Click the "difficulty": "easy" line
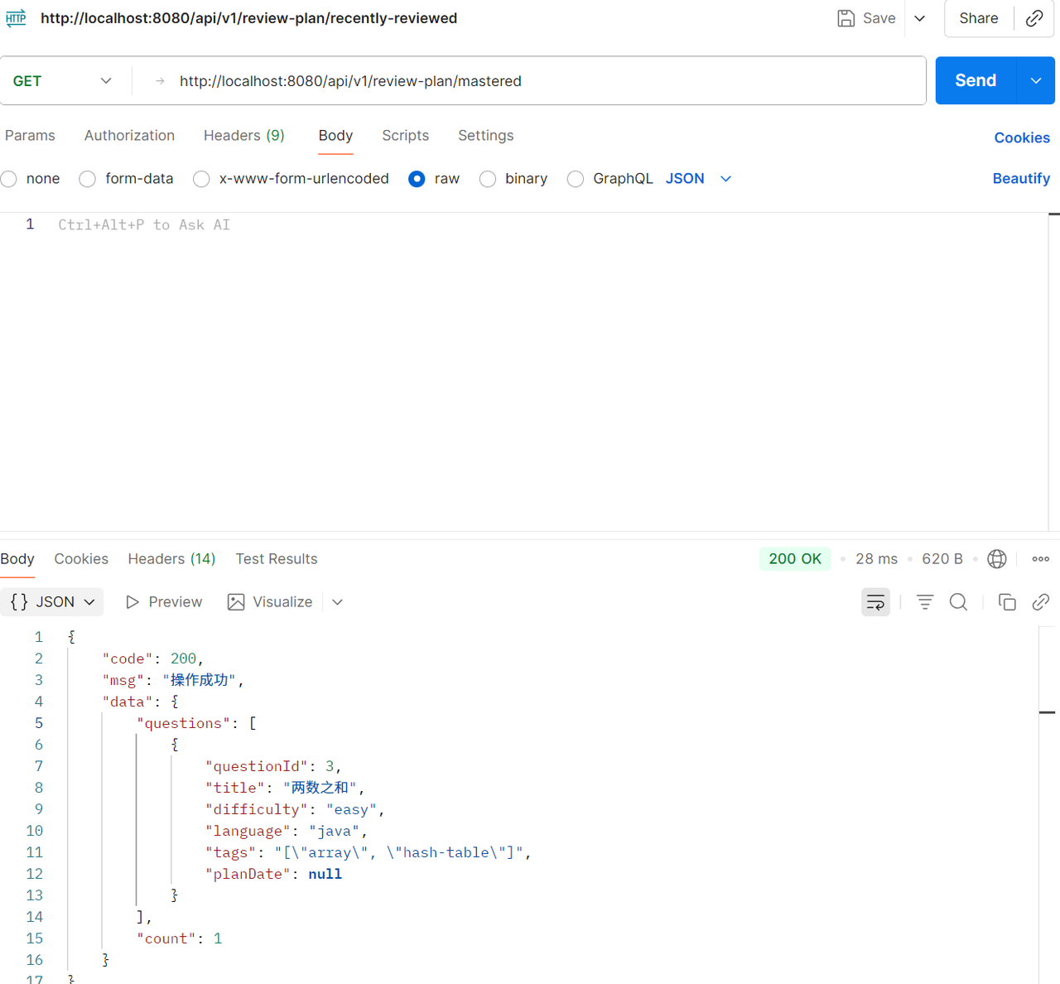 point(295,809)
